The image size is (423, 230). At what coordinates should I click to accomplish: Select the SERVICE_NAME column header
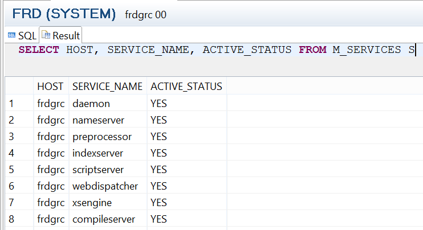[107, 87]
